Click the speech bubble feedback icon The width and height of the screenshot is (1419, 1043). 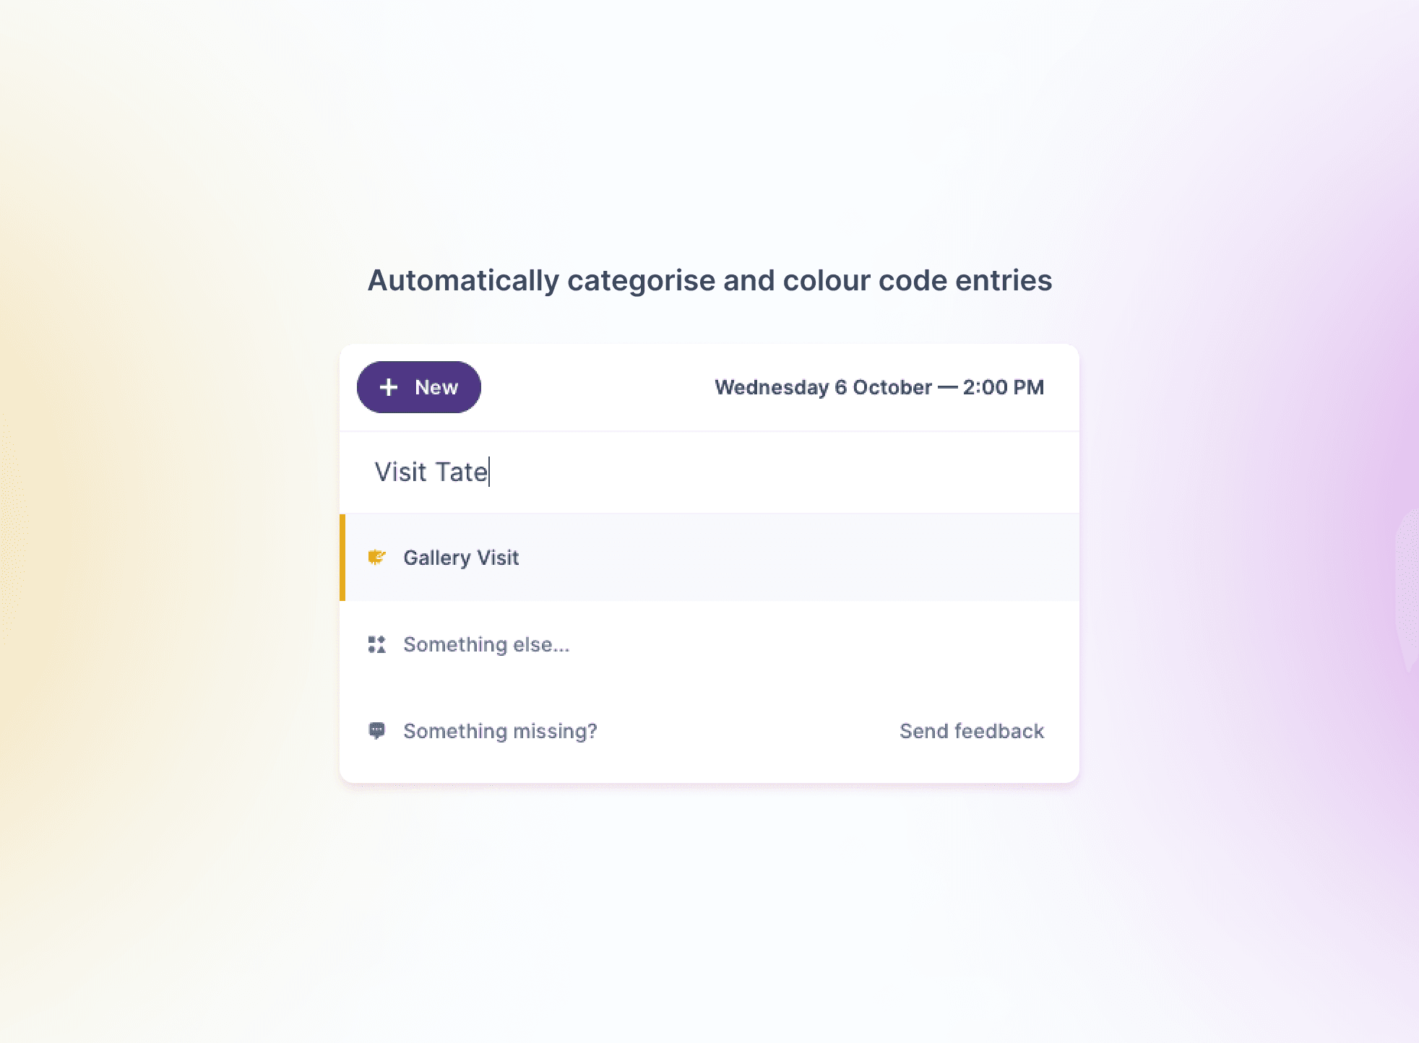tap(377, 731)
